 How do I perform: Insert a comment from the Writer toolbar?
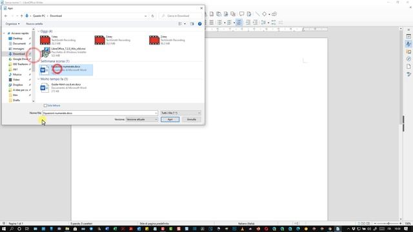241,14
